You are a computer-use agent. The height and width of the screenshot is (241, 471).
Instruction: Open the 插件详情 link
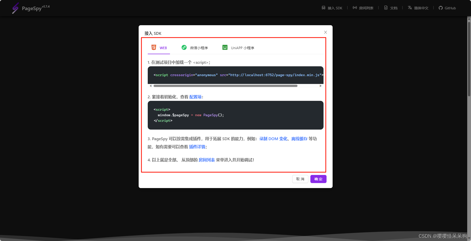[197, 147]
